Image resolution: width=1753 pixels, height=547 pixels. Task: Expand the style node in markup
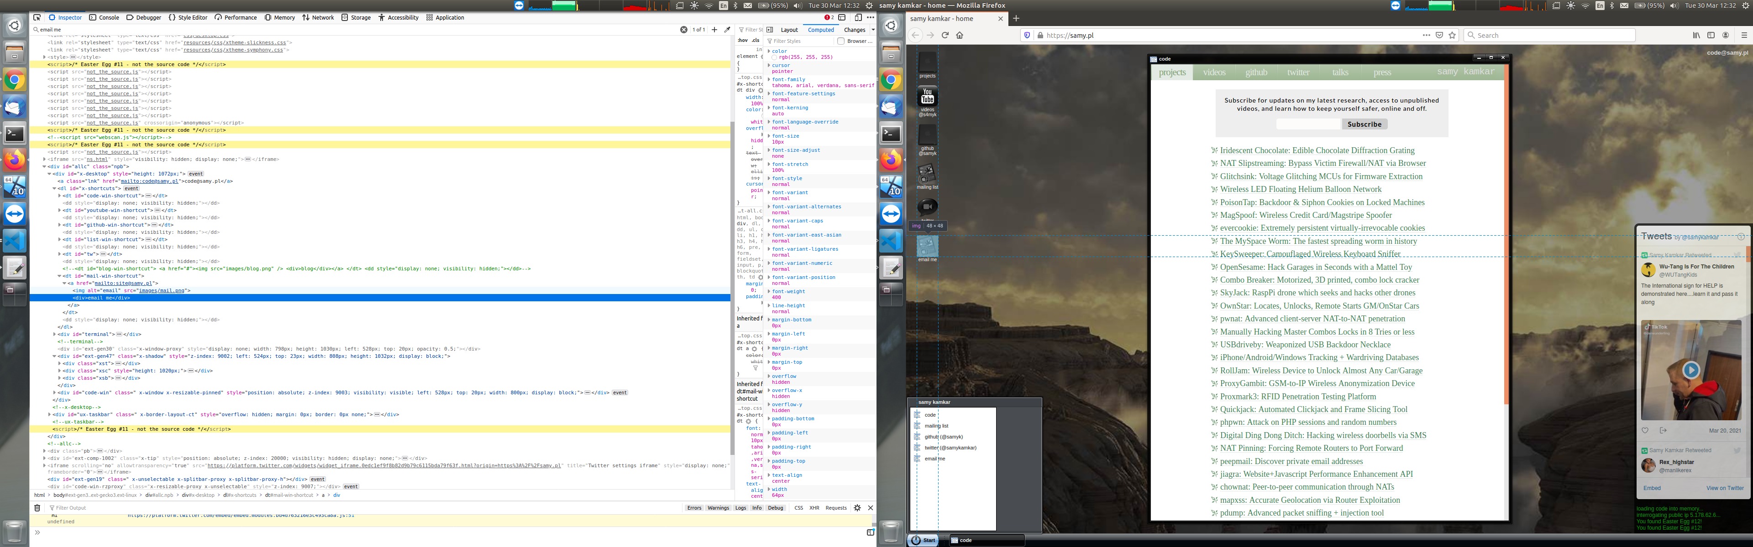tap(44, 57)
